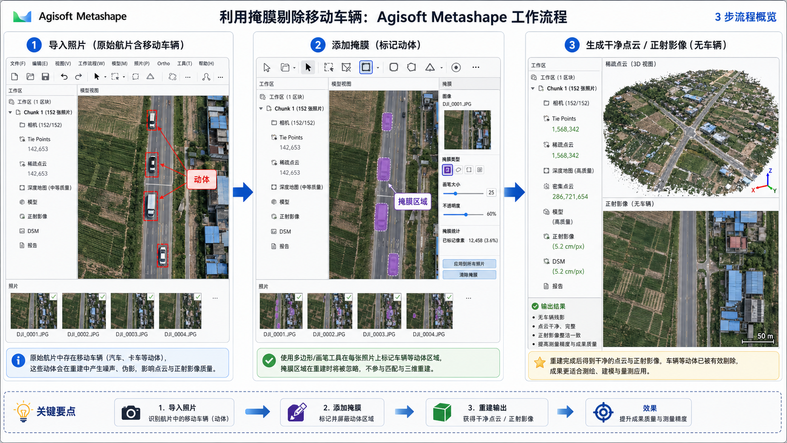Open DJI_0003.JPG thumbnail in step 1 photo strip
Screen dimensions: 787x443
pos(132,311)
